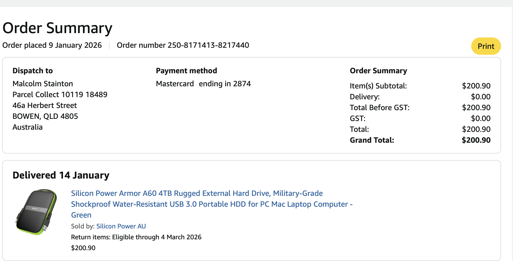Click the large Order Summary page title
The image size is (513, 261).
coord(57,28)
